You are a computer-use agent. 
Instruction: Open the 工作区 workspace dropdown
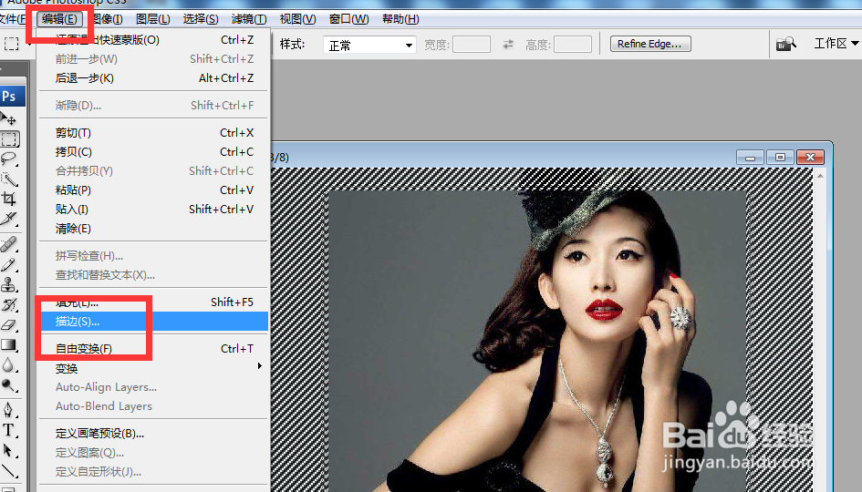pyautogui.click(x=836, y=44)
